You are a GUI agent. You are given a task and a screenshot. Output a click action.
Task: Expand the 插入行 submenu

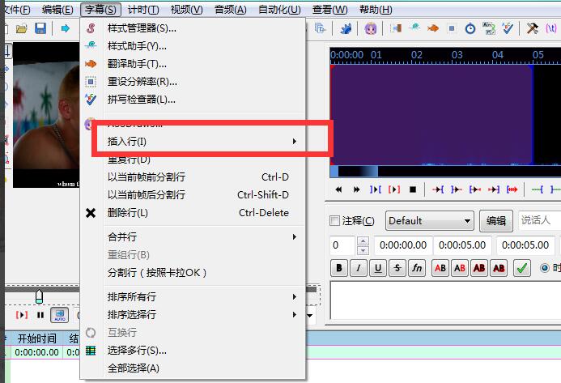(x=193, y=142)
